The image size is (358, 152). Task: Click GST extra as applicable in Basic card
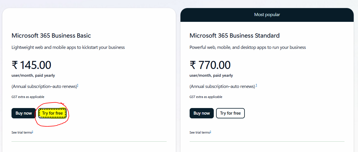pos(28,97)
